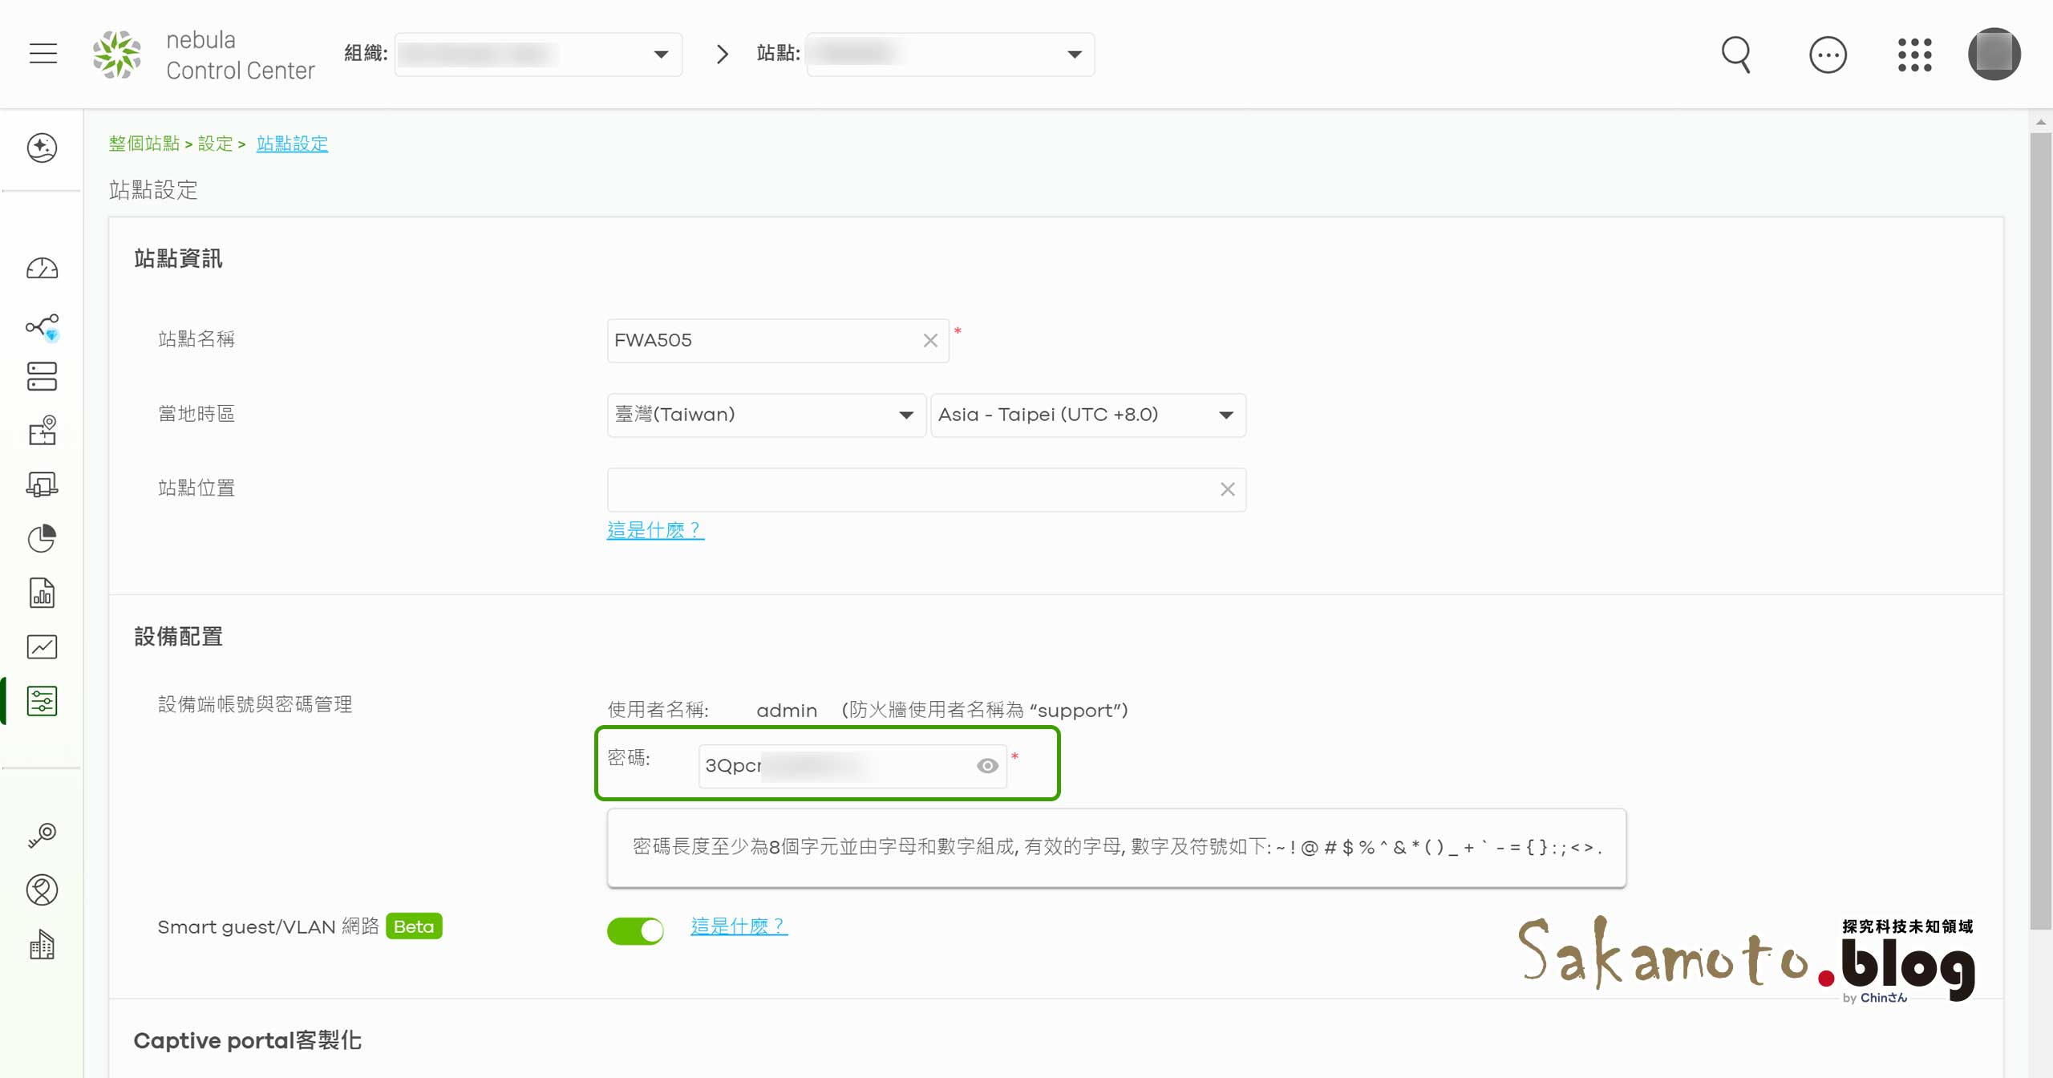Click the Beta badge

[414, 926]
